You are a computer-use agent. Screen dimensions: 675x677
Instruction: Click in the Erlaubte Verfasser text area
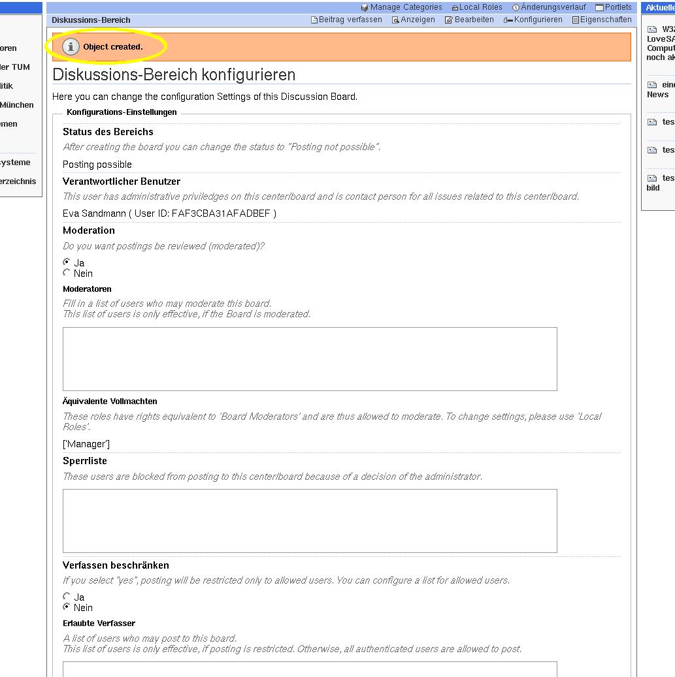click(310, 669)
